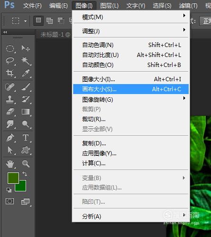Select the Crop tool
The width and height of the screenshot is (211, 237).
(x=10, y=73)
